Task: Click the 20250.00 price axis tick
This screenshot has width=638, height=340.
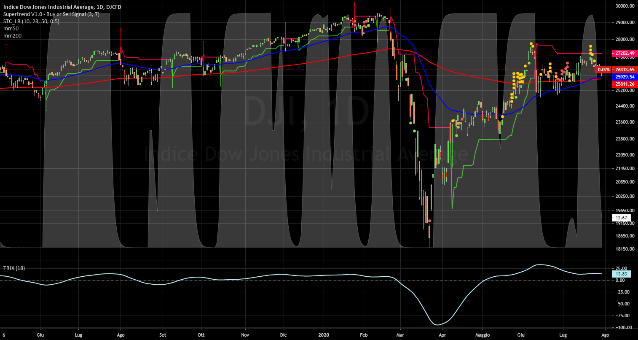Action: point(625,196)
